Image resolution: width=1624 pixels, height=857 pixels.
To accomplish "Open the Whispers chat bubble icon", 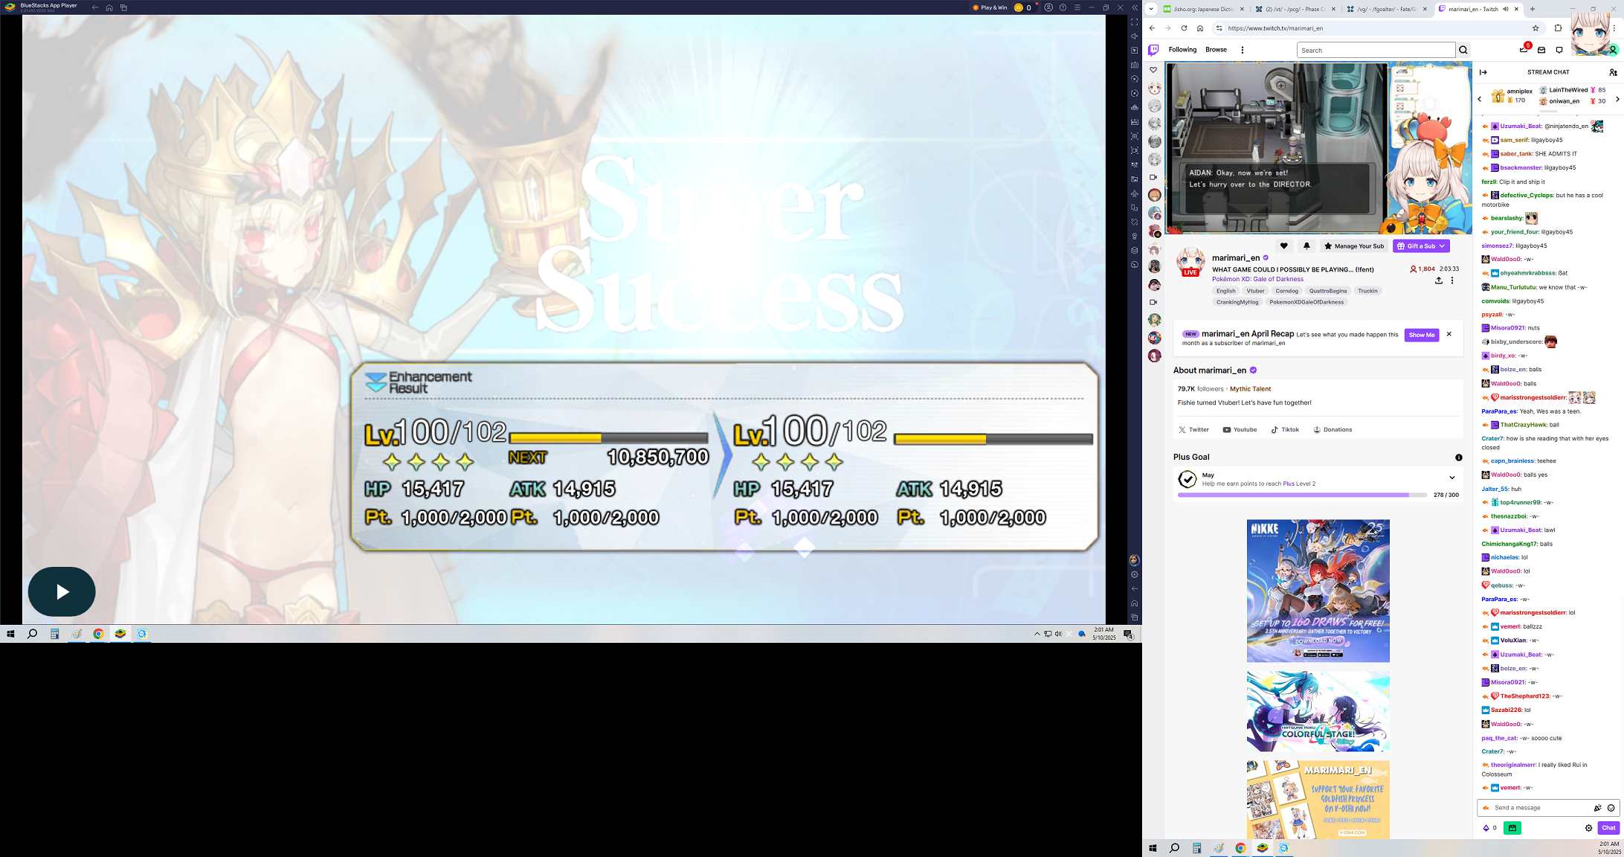I will 1559,50.
